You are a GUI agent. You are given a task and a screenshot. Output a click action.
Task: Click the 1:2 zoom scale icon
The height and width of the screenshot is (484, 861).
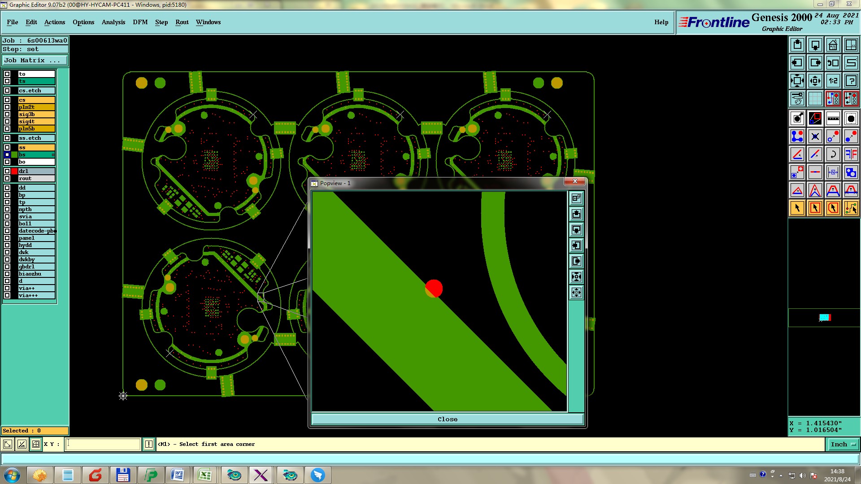coord(833,81)
